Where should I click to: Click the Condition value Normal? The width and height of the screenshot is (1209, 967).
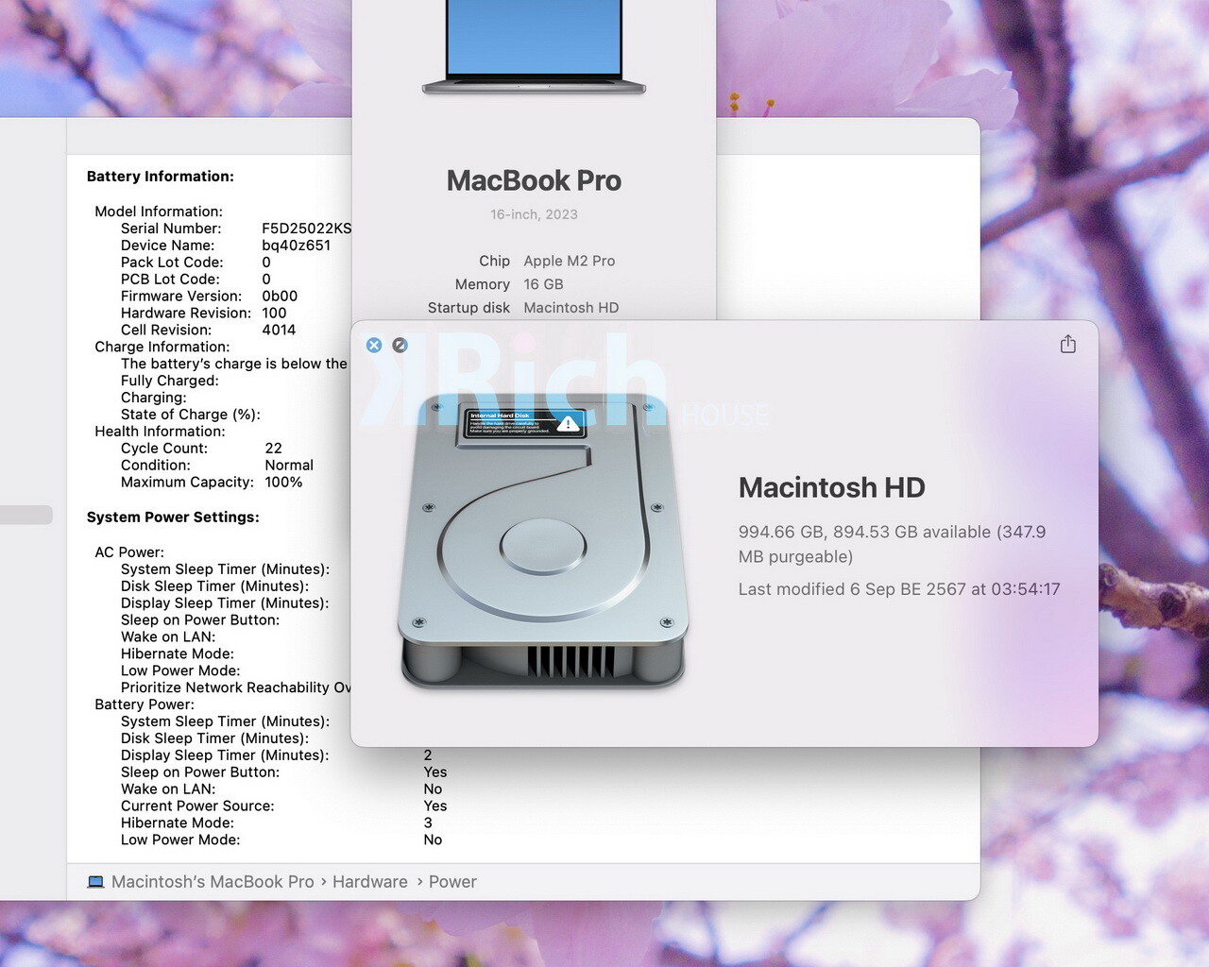(x=289, y=466)
